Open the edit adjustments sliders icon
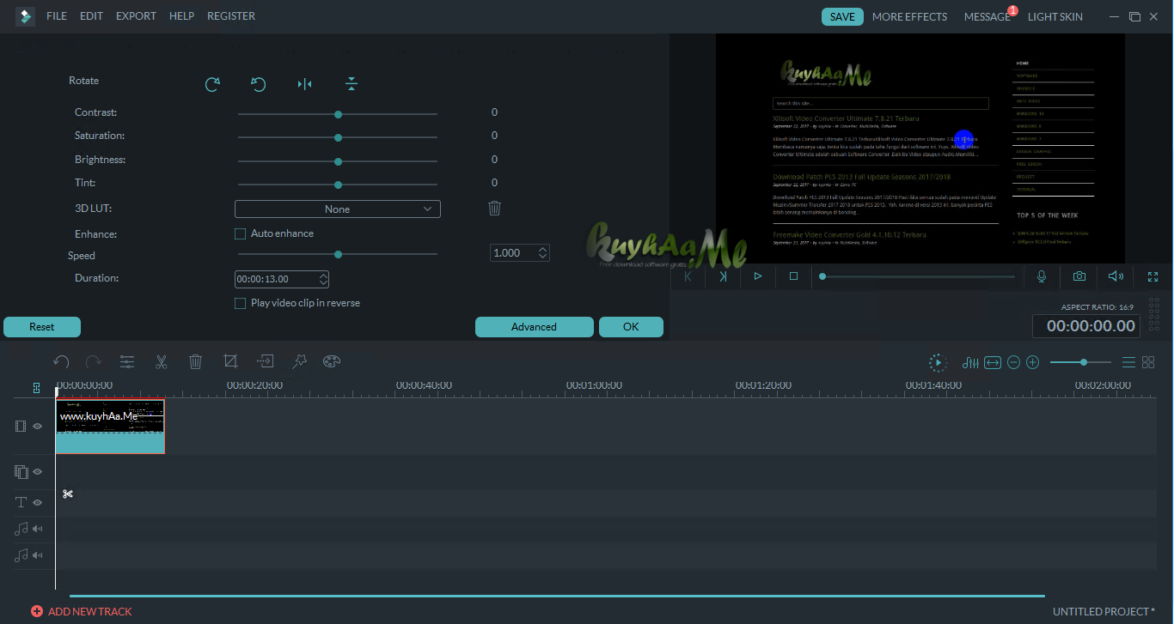 127,362
